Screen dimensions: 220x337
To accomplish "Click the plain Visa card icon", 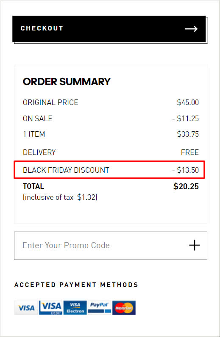I will click(26, 308).
